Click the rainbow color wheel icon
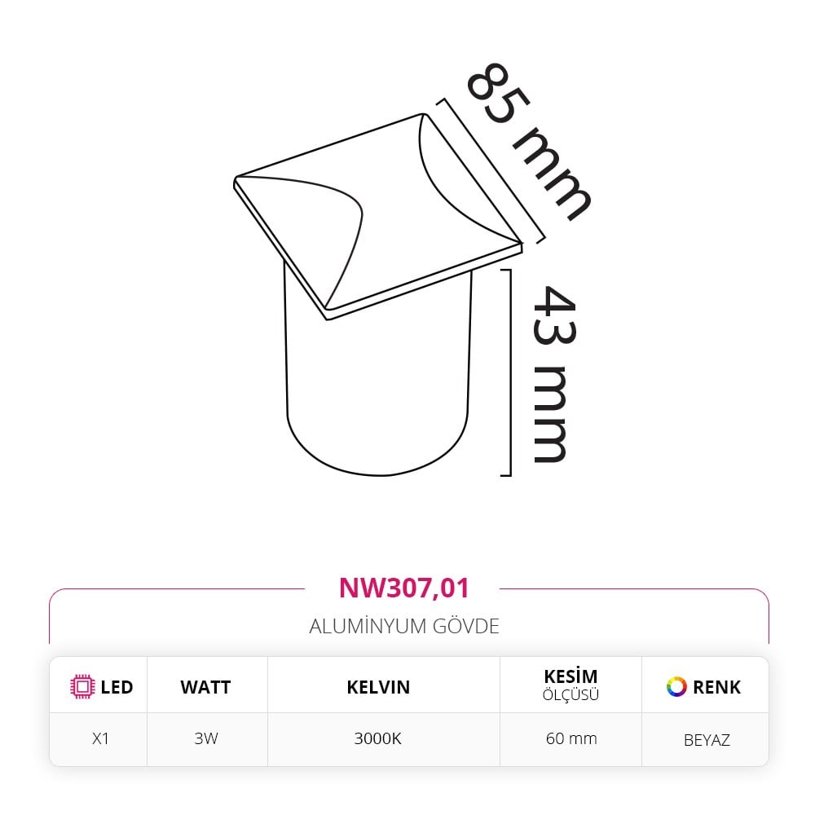 (676, 686)
